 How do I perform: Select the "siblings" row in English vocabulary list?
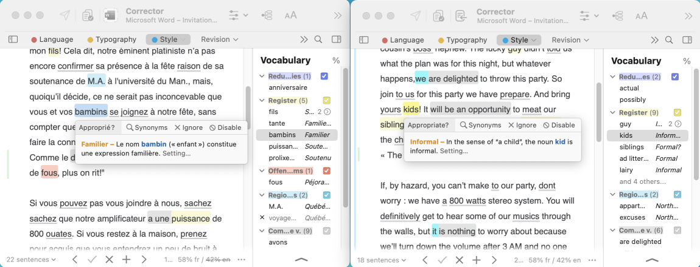point(647,147)
